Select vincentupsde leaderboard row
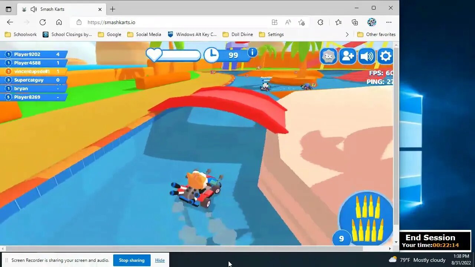The width and height of the screenshot is (475, 267). coord(34,71)
